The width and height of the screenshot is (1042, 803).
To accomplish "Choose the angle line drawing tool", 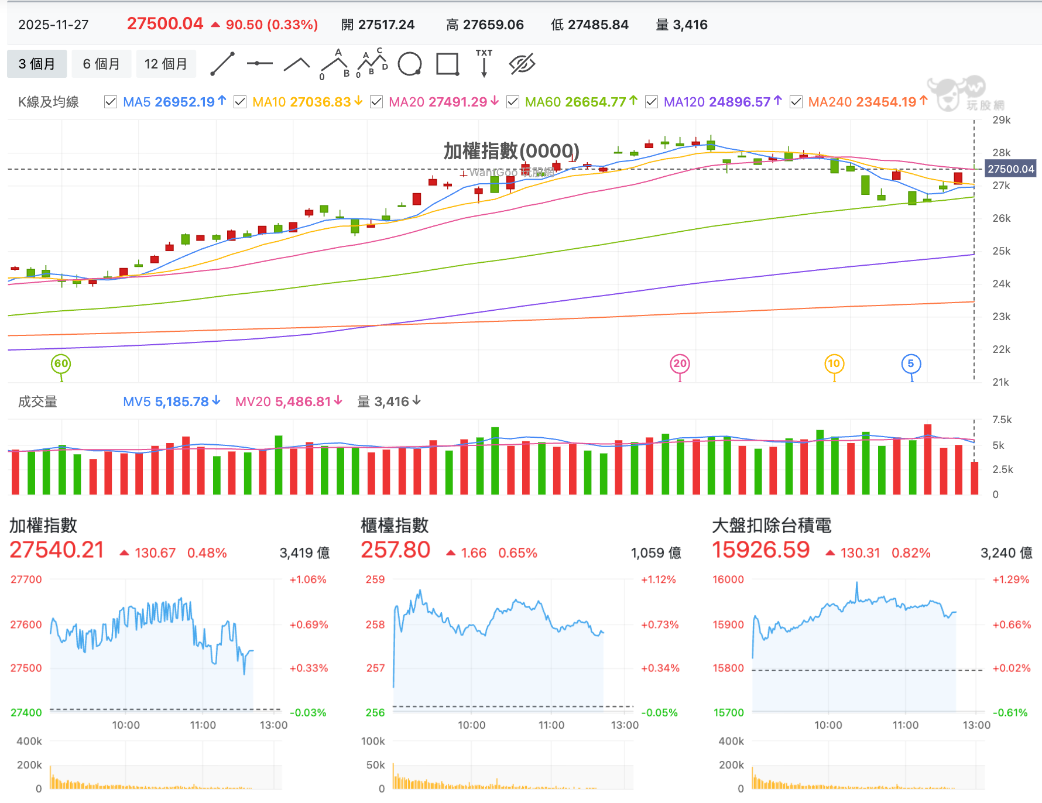I will click(x=297, y=64).
